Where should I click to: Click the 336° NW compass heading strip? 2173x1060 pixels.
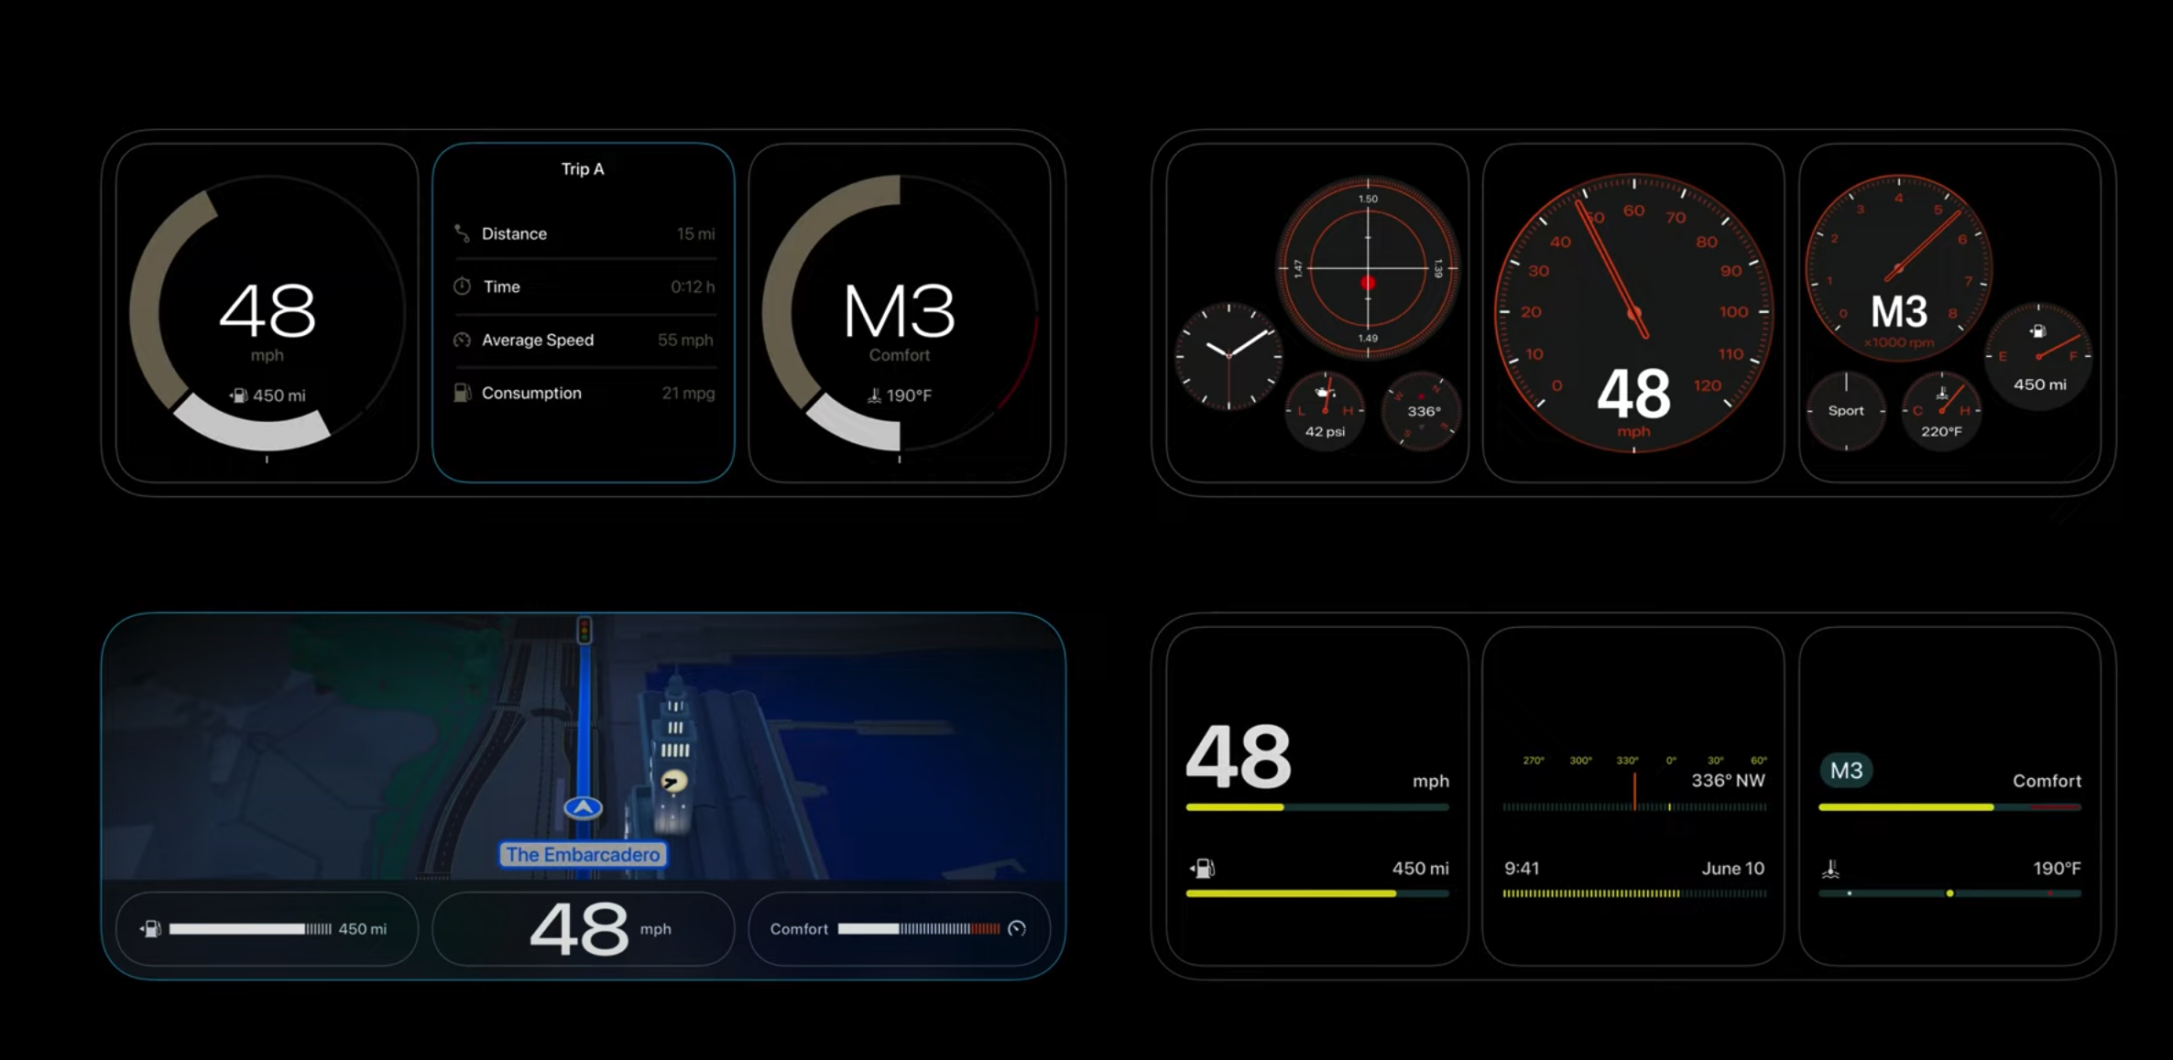point(1634,806)
